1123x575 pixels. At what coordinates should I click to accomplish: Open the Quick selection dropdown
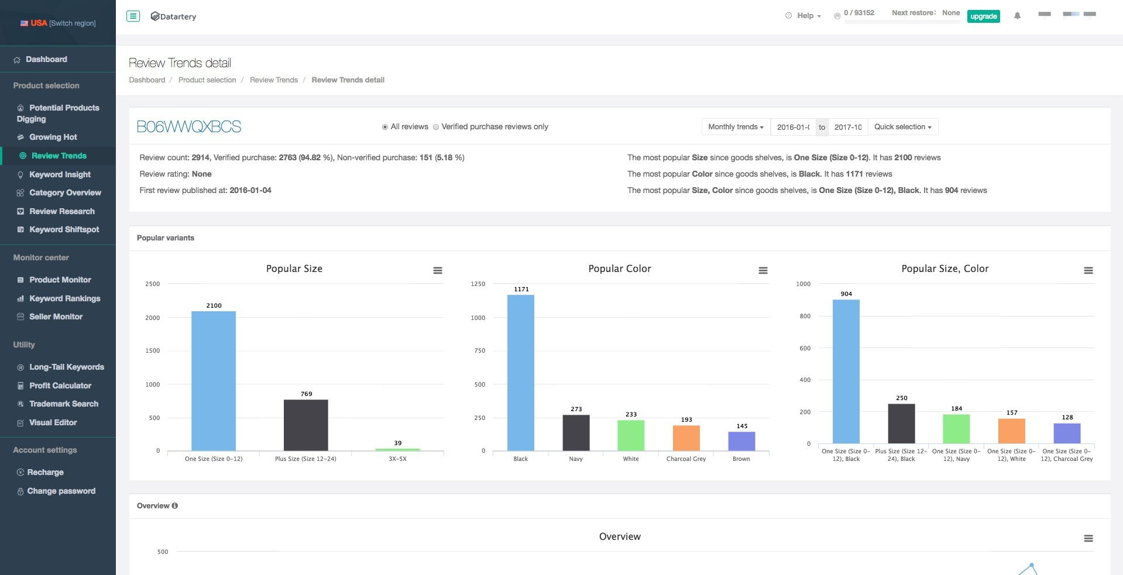[903, 127]
